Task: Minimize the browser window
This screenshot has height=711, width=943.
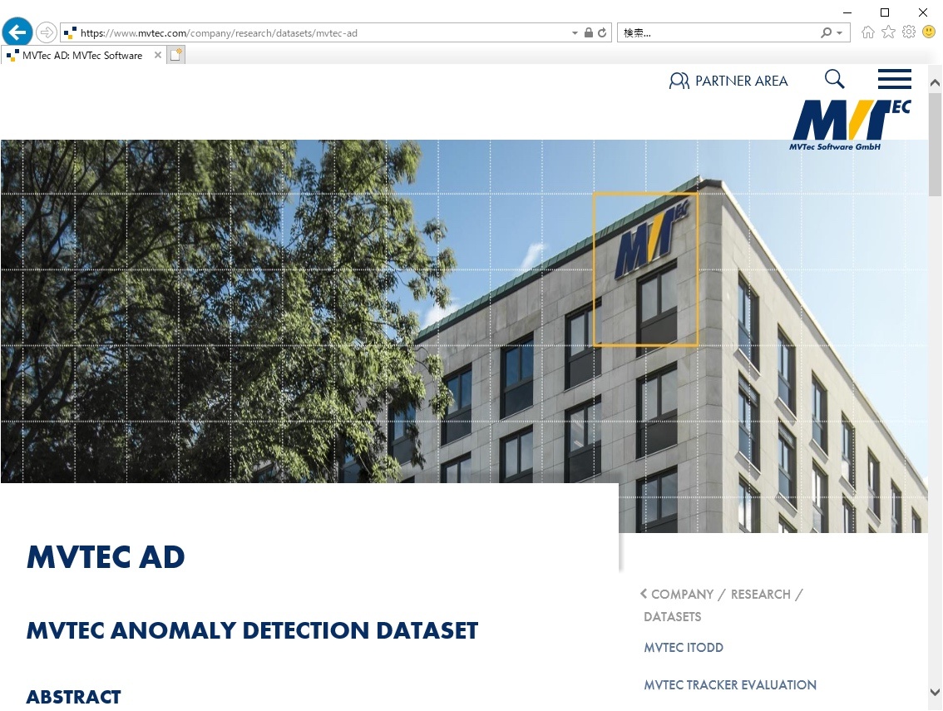Action: pos(847,12)
